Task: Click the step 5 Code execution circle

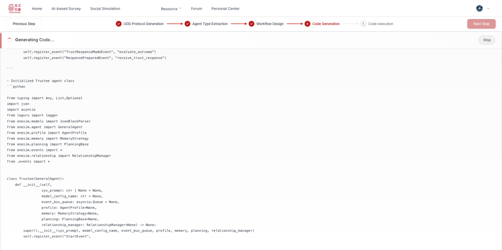Action: [363, 24]
